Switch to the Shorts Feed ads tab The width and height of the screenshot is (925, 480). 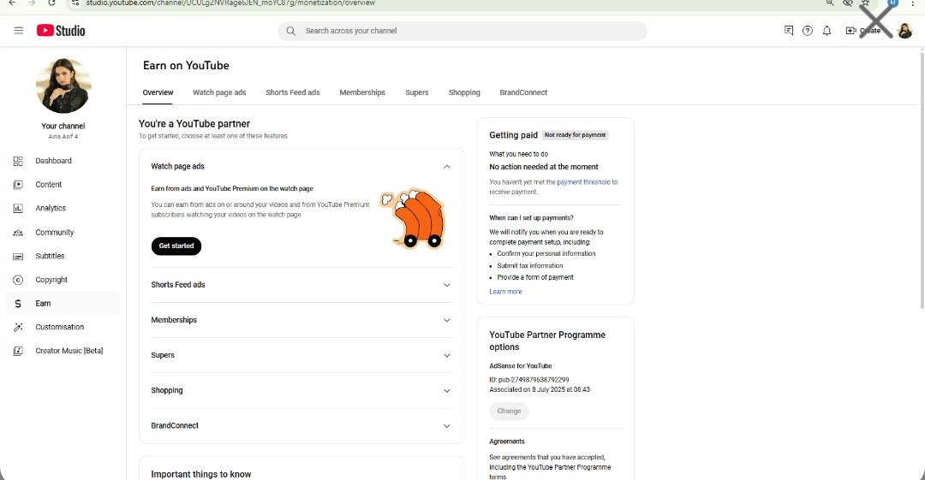tap(293, 92)
